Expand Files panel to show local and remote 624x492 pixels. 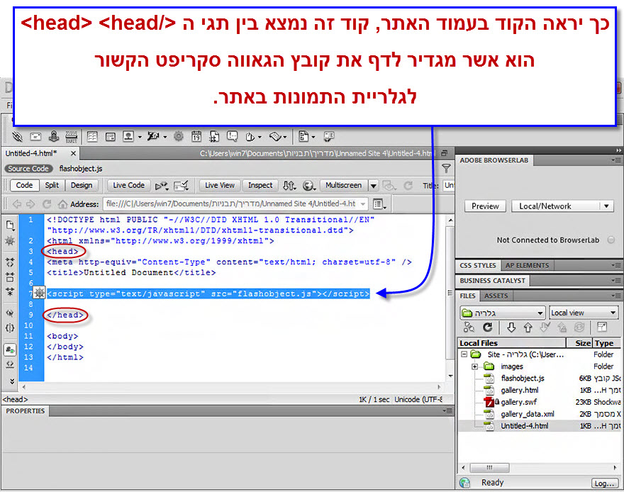(602, 328)
